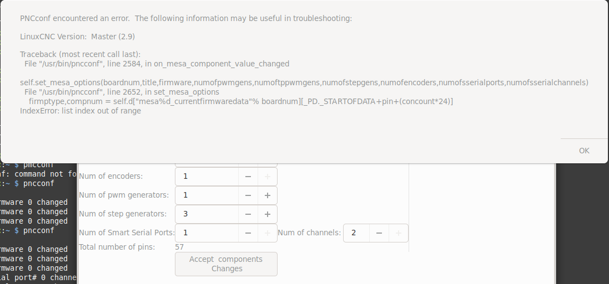
Task: Decrease Num of pwm generators
Action: tap(248, 195)
